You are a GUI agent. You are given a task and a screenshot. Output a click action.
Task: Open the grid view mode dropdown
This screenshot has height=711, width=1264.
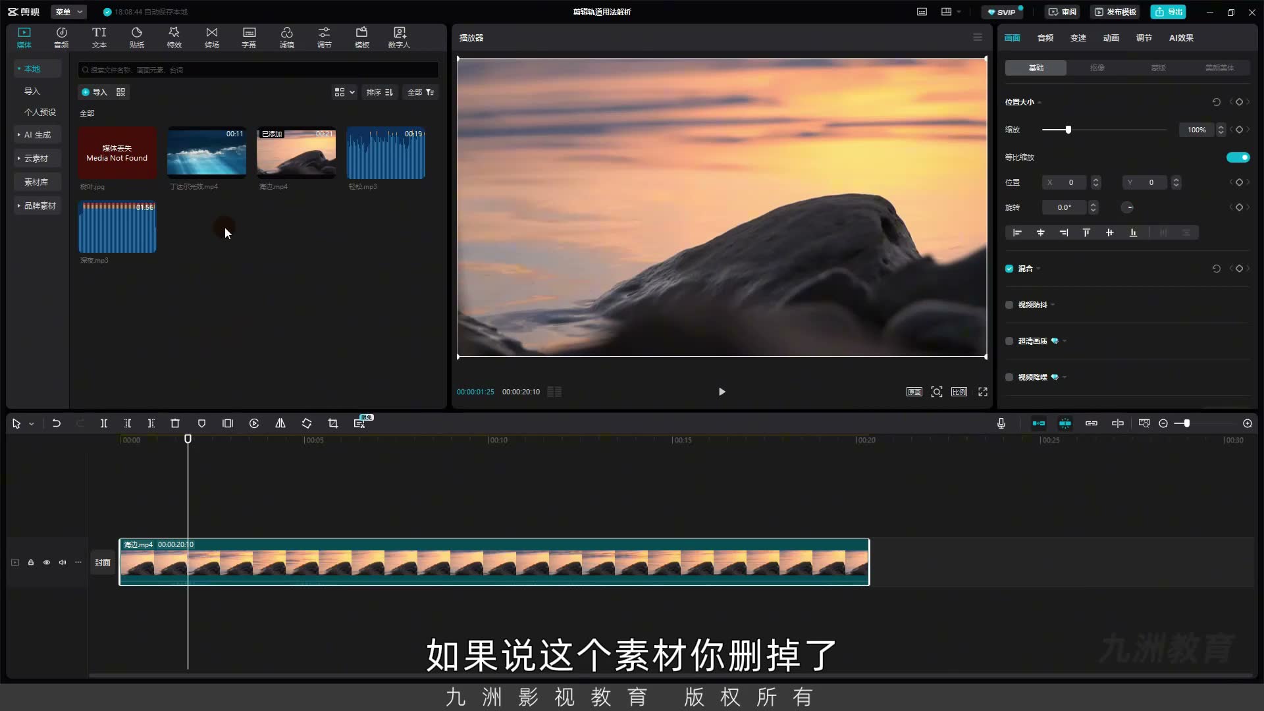344,92
